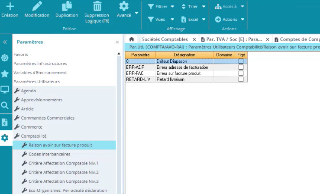Click the panel scrollbar up arrow
Image resolution: width=320 pixels, height=194 pixels.
pyautogui.click(x=119, y=53)
